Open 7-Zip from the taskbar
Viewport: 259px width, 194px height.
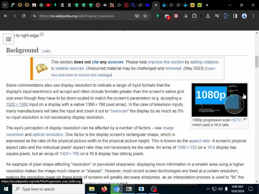[129, 189]
